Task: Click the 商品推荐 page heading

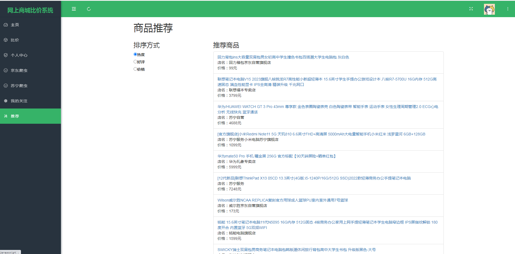Action: (153, 28)
